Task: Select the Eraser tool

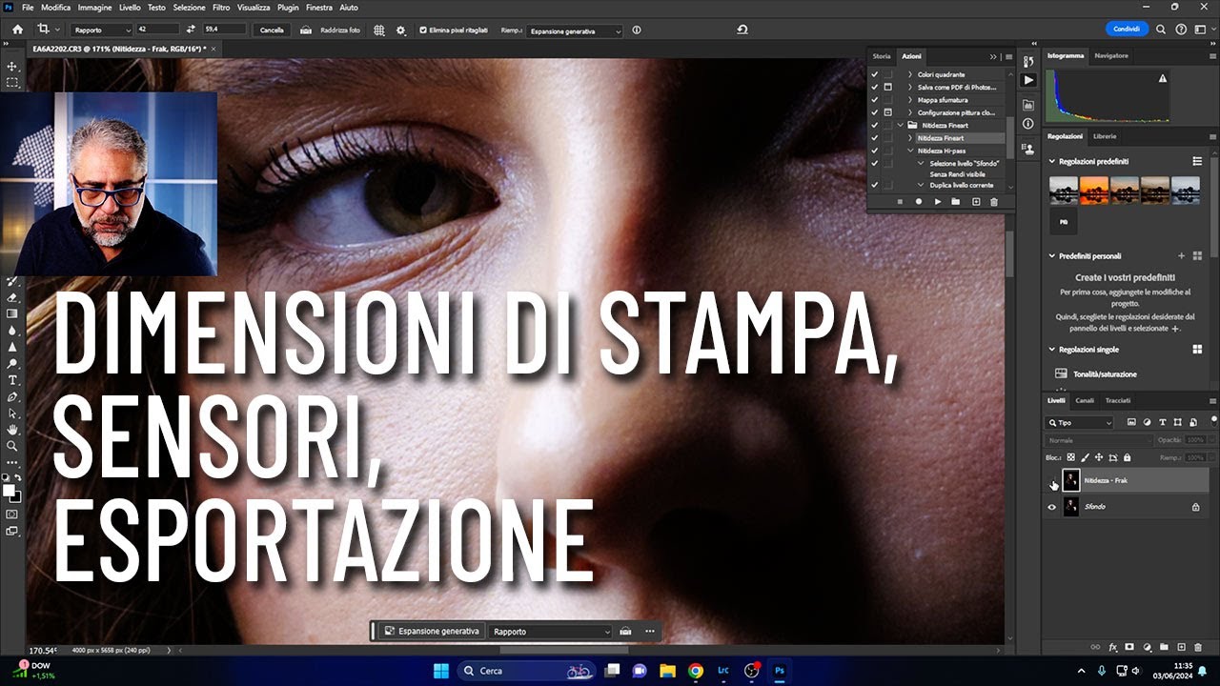Action: pos(12,297)
